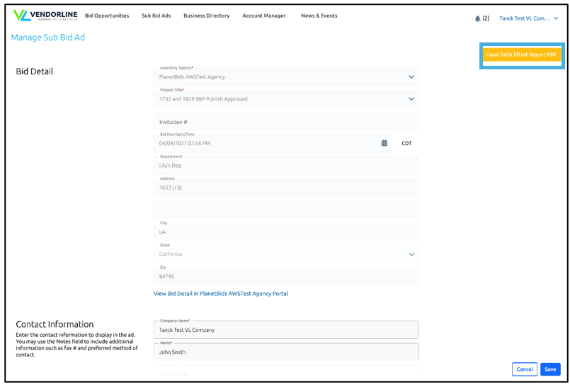Screen dimensions: 570x387
Task: Click the CDT timezone label
Action: click(406, 143)
